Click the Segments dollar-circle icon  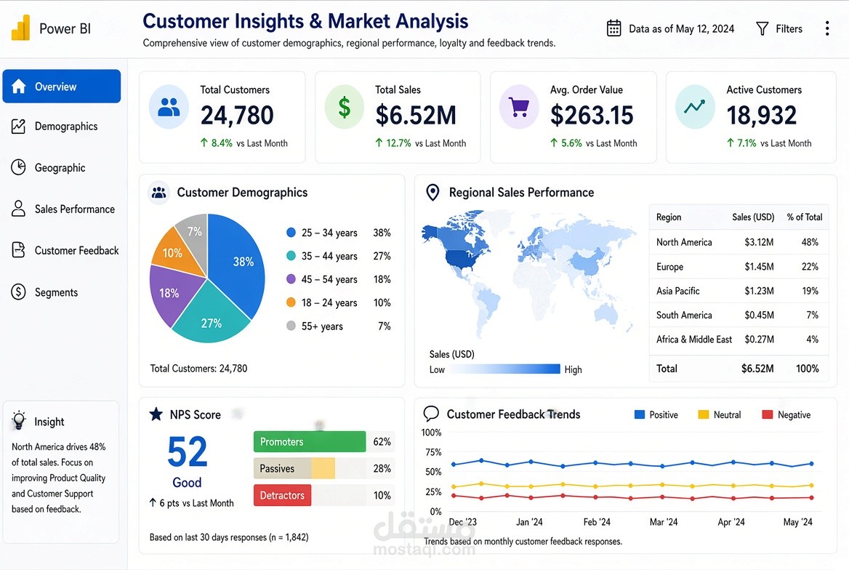coord(18,292)
